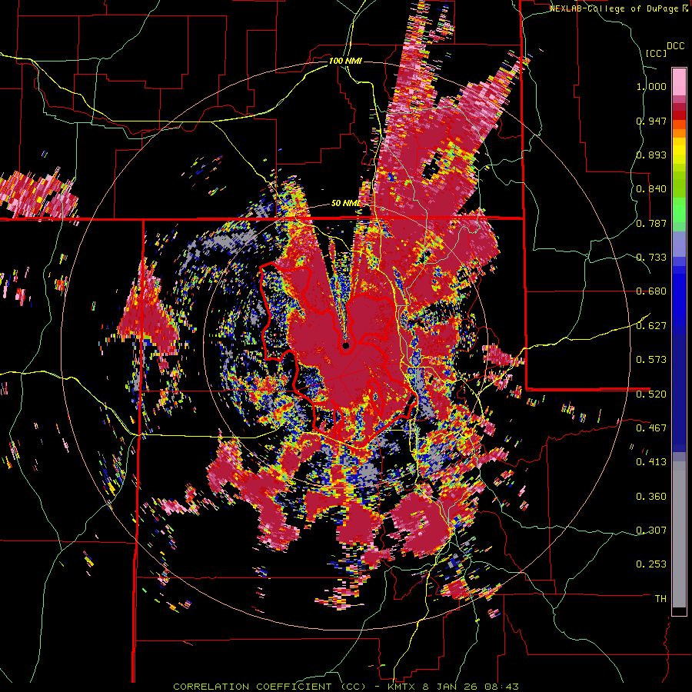692x692 pixels.
Task: Click the 0.413 scale value
Action: click(651, 462)
